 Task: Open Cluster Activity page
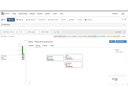point(23,14)
